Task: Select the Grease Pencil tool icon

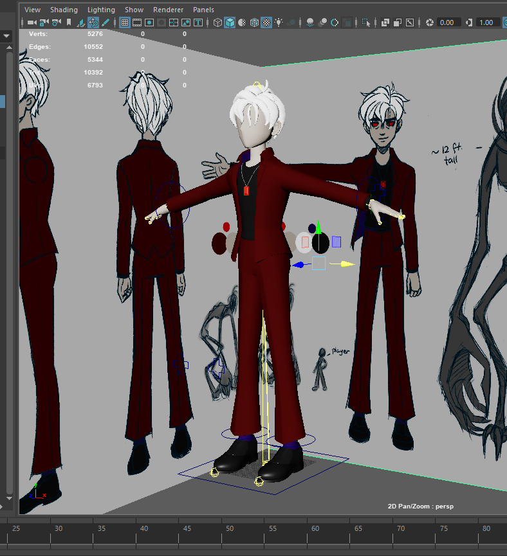Action: pos(106,22)
